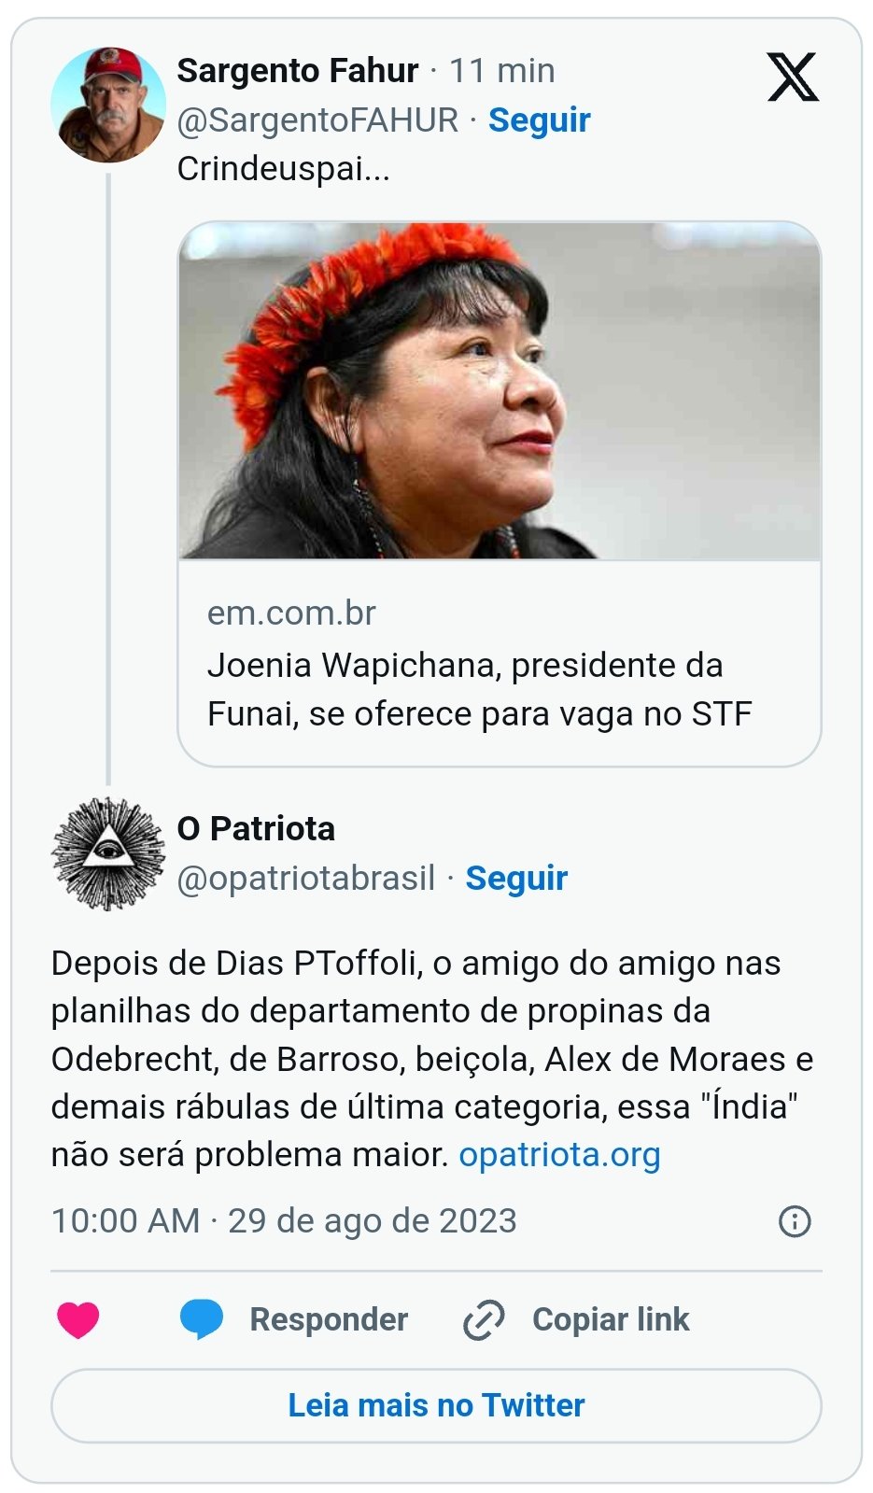Click the blue reply speech bubble icon

pos(202,1319)
